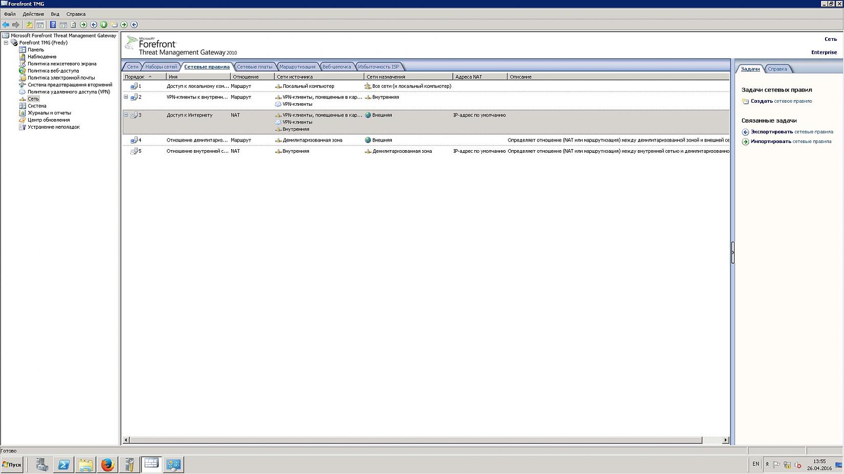This screenshot has height=474, width=844.
Task: Show hidden tray icons arrow
Action: 767,464
